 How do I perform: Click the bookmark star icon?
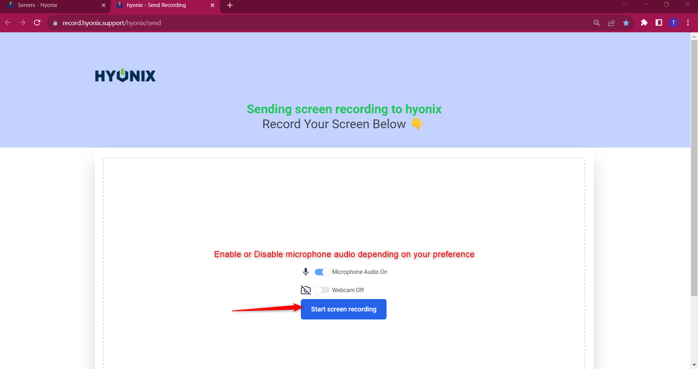[626, 23]
